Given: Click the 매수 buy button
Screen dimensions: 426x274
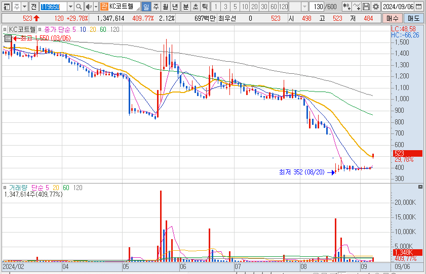Looking at the screenshot, I should pyautogui.click(x=392, y=18).
